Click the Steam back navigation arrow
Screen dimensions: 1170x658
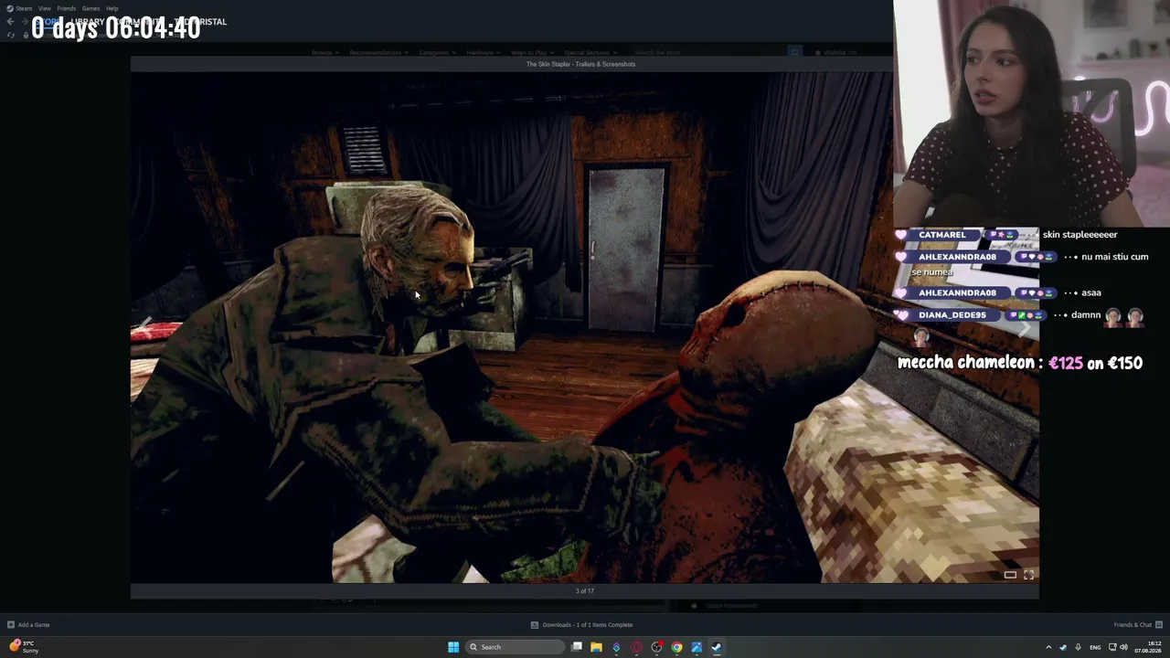(10, 22)
